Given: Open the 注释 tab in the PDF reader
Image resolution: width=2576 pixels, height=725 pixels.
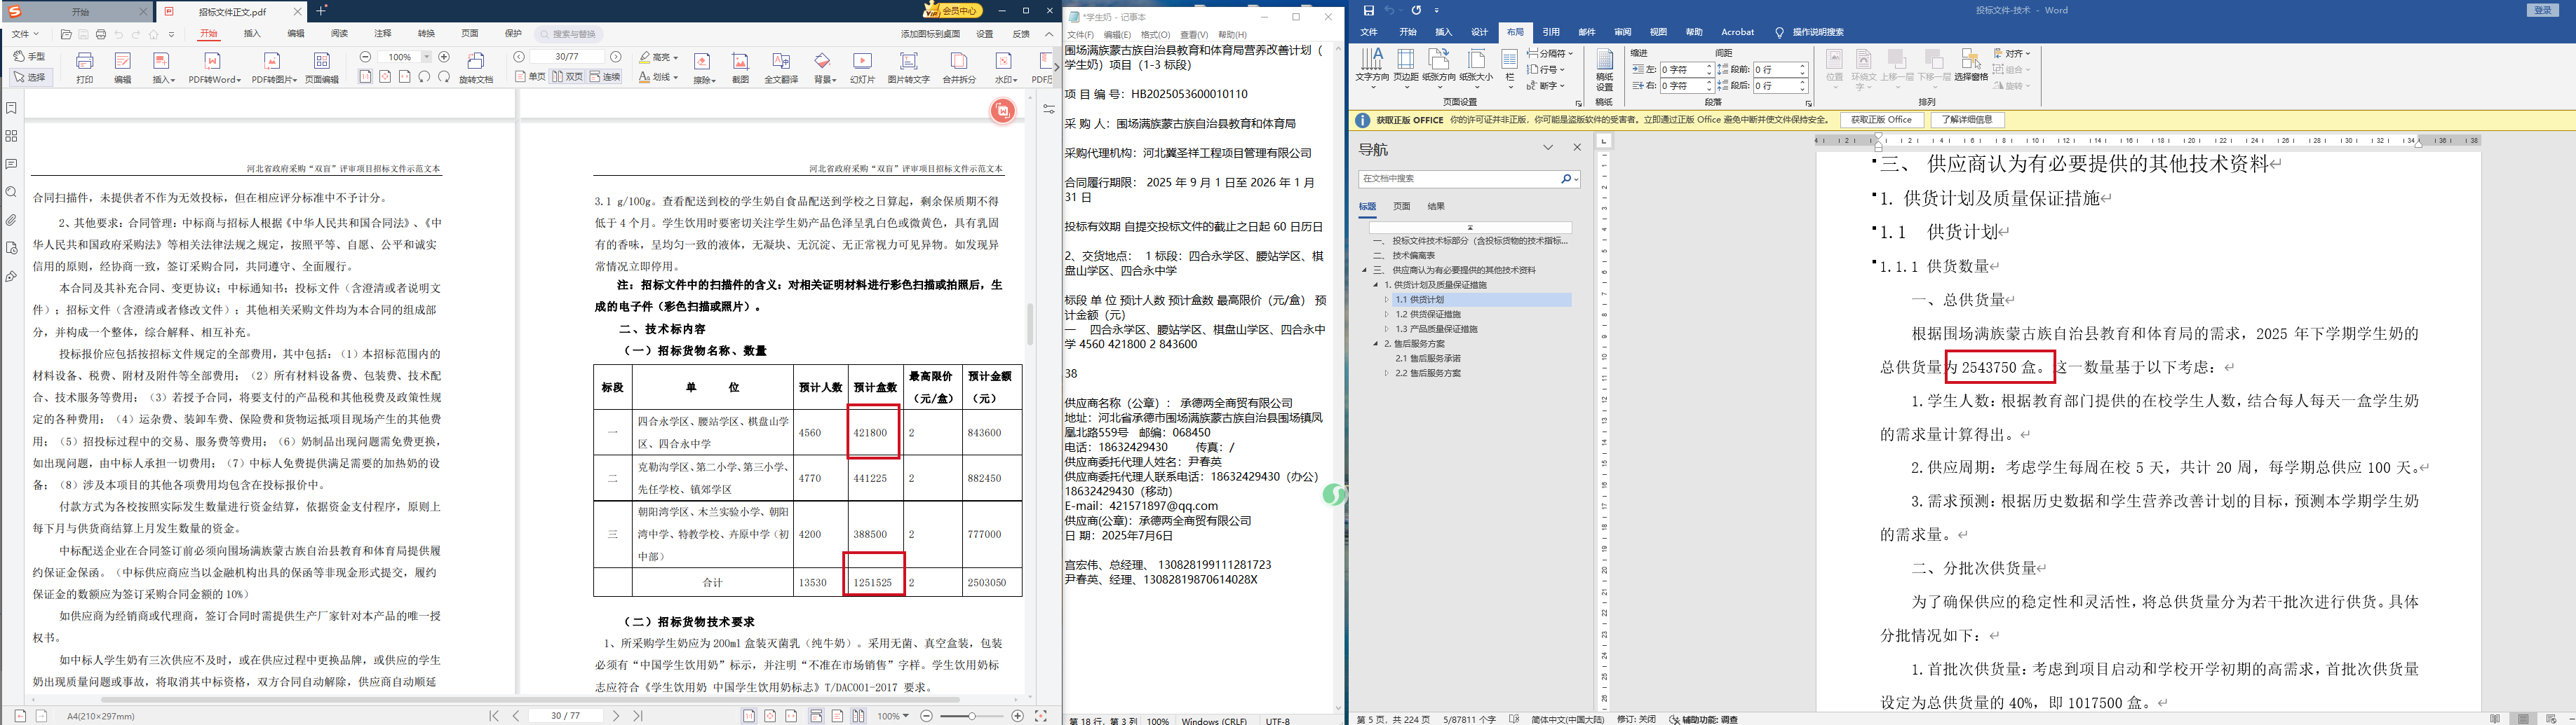Looking at the screenshot, I should click(x=383, y=34).
